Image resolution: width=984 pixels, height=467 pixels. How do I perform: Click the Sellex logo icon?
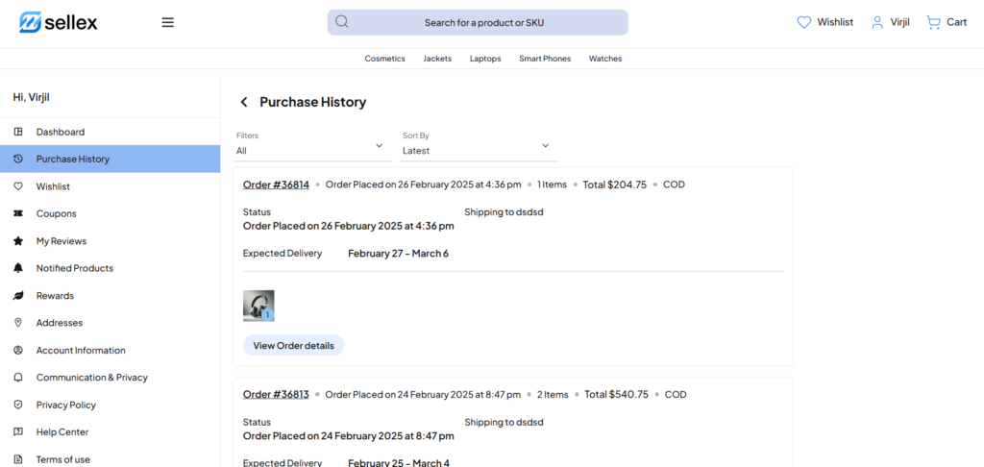pos(30,22)
